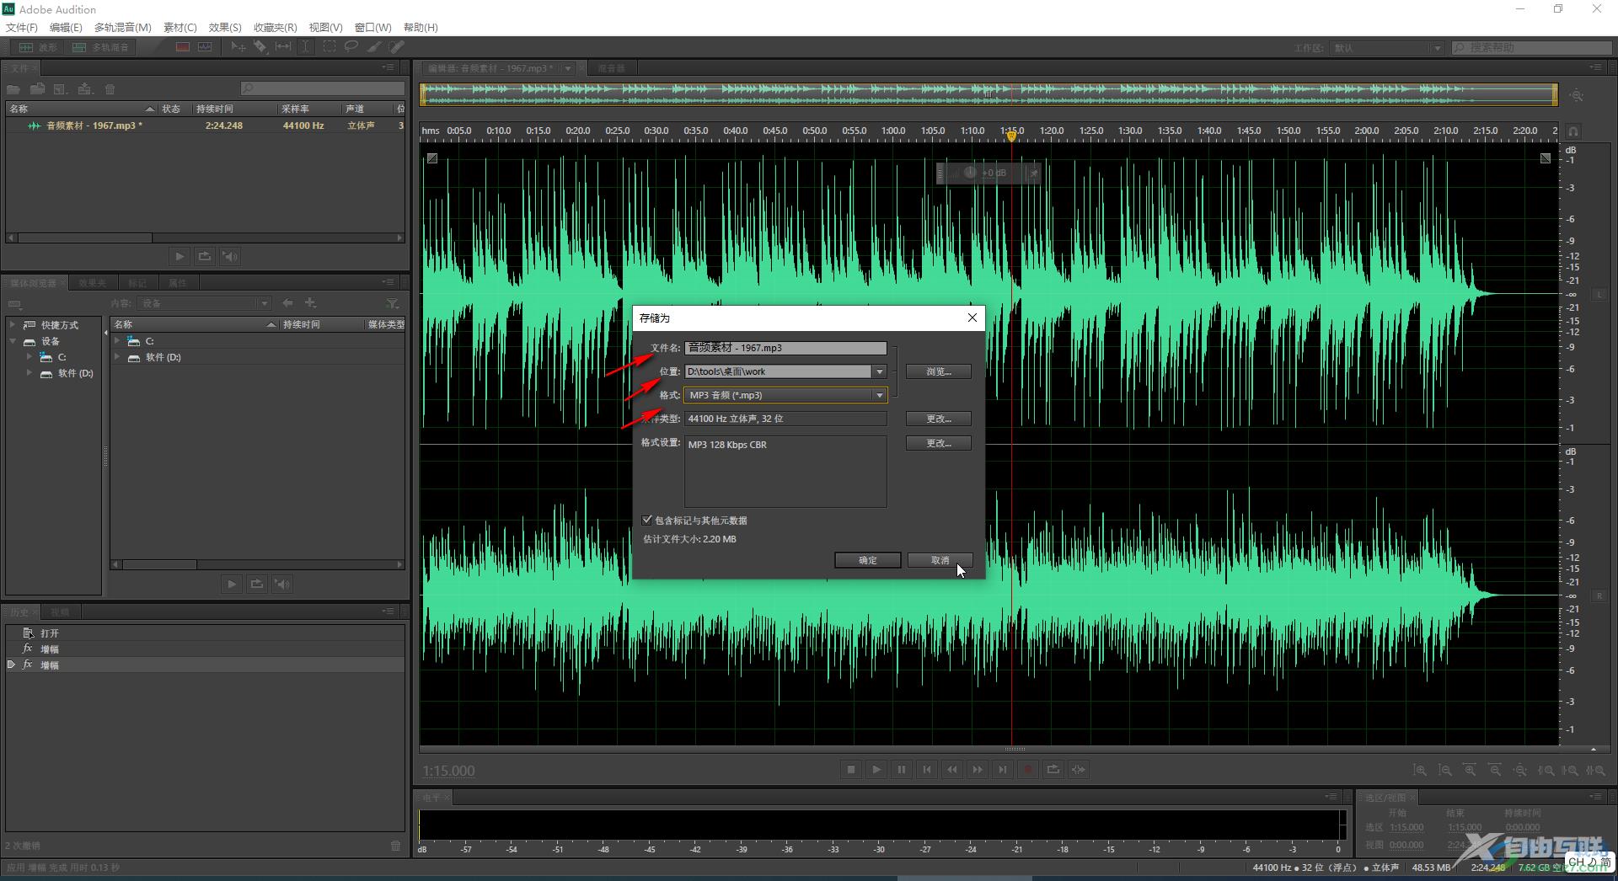
Task: Click New File icon in Files panel
Action: tap(61, 89)
